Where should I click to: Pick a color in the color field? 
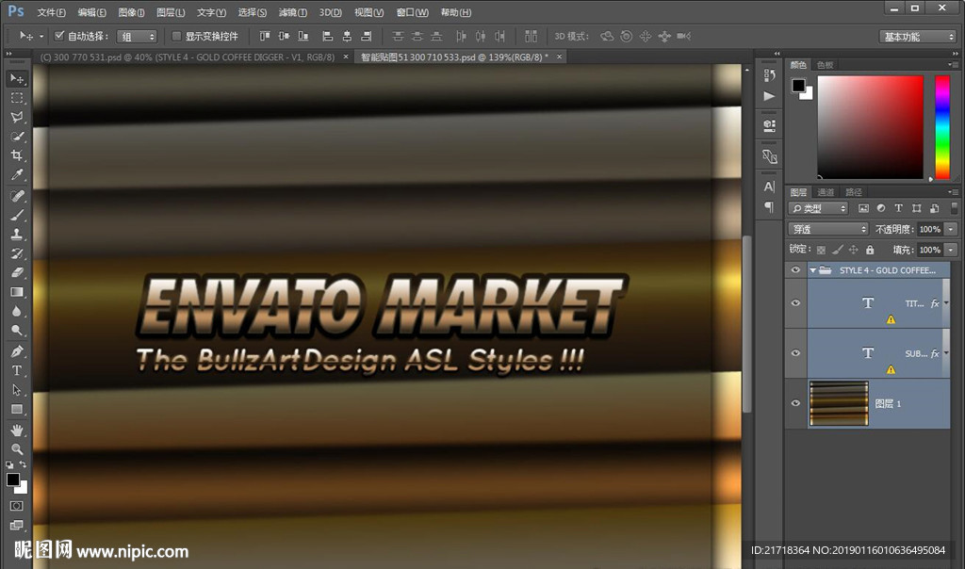pyautogui.click(x=870, y=127)
